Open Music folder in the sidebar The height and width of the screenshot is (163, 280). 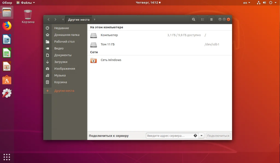(x=65, y=75)
